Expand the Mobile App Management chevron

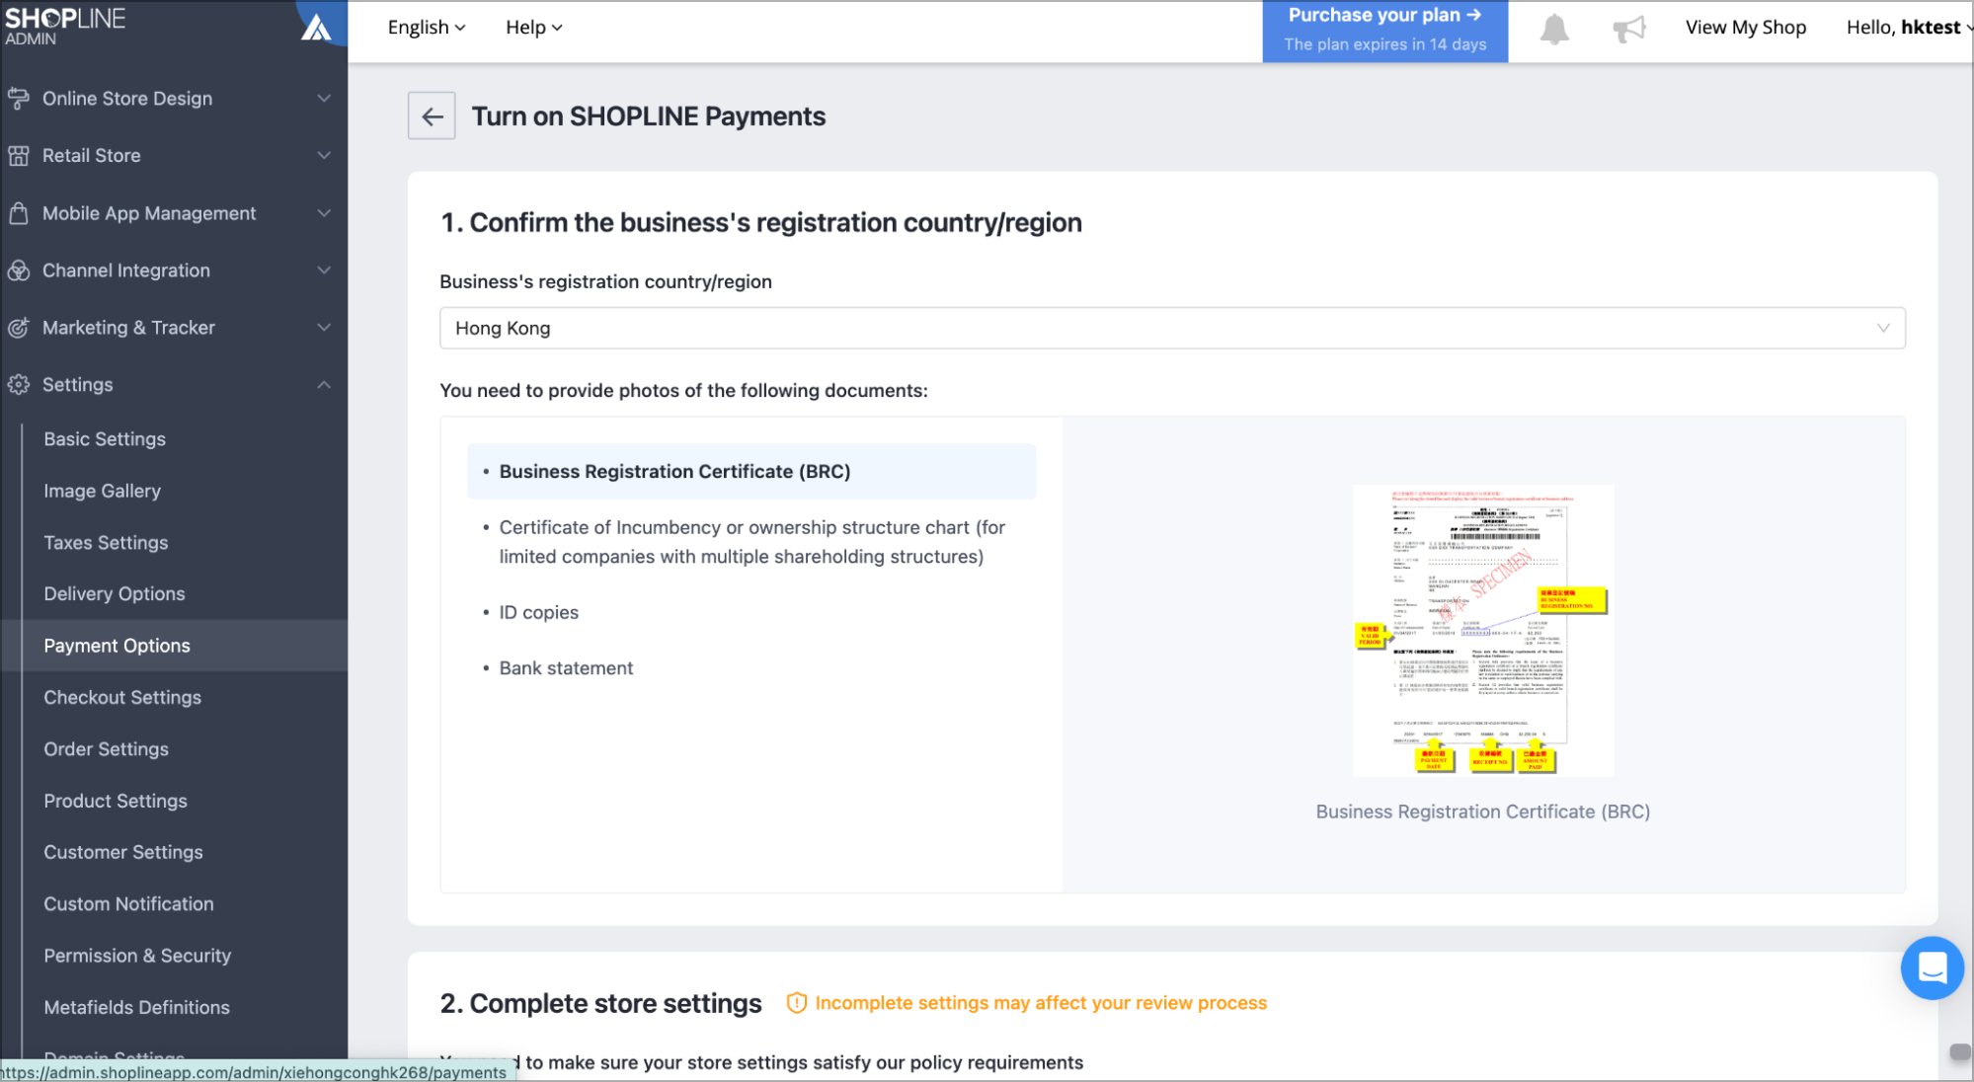pos(324,213)
